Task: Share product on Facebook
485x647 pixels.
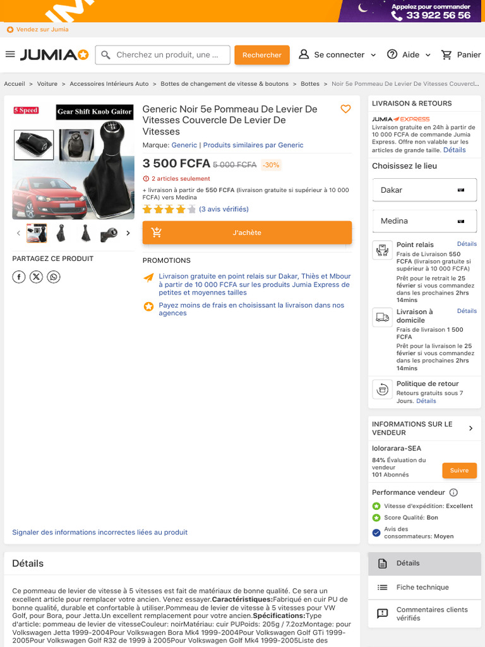Action: [19, 277]
